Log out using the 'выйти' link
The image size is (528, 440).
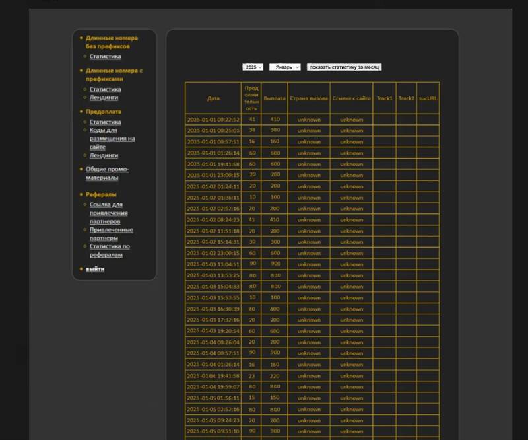click(95, 269)
